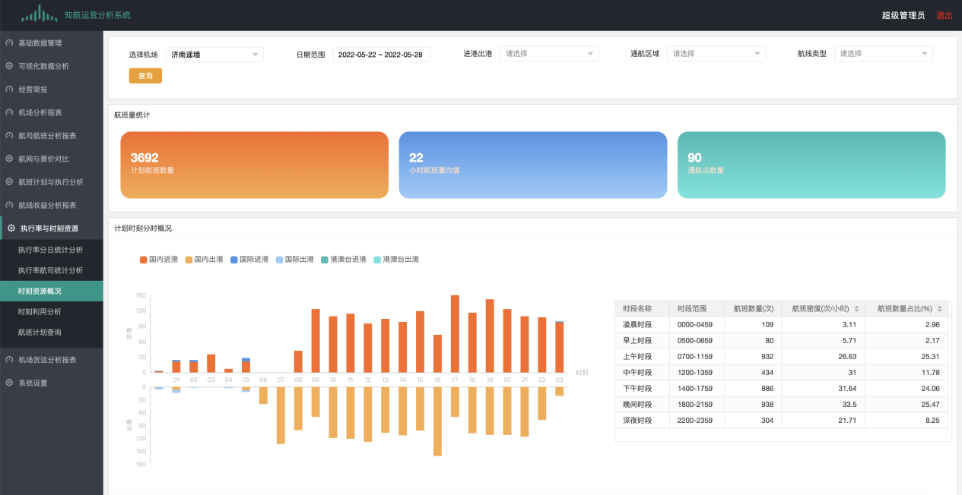Open the 进港出港 dropdown
Image resolution: width=962 pixels, height=495 pixels.
point(549,54)
